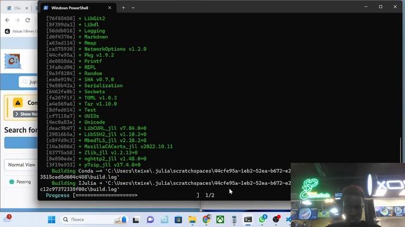Viewport: 405px width, 227px height.
Task: Click the blue button under 'Search for'
Action: point(21,143)
